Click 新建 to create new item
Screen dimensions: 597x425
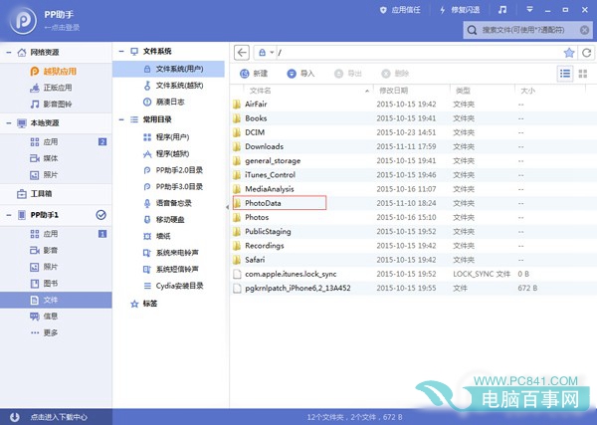(x=254, y=74)
